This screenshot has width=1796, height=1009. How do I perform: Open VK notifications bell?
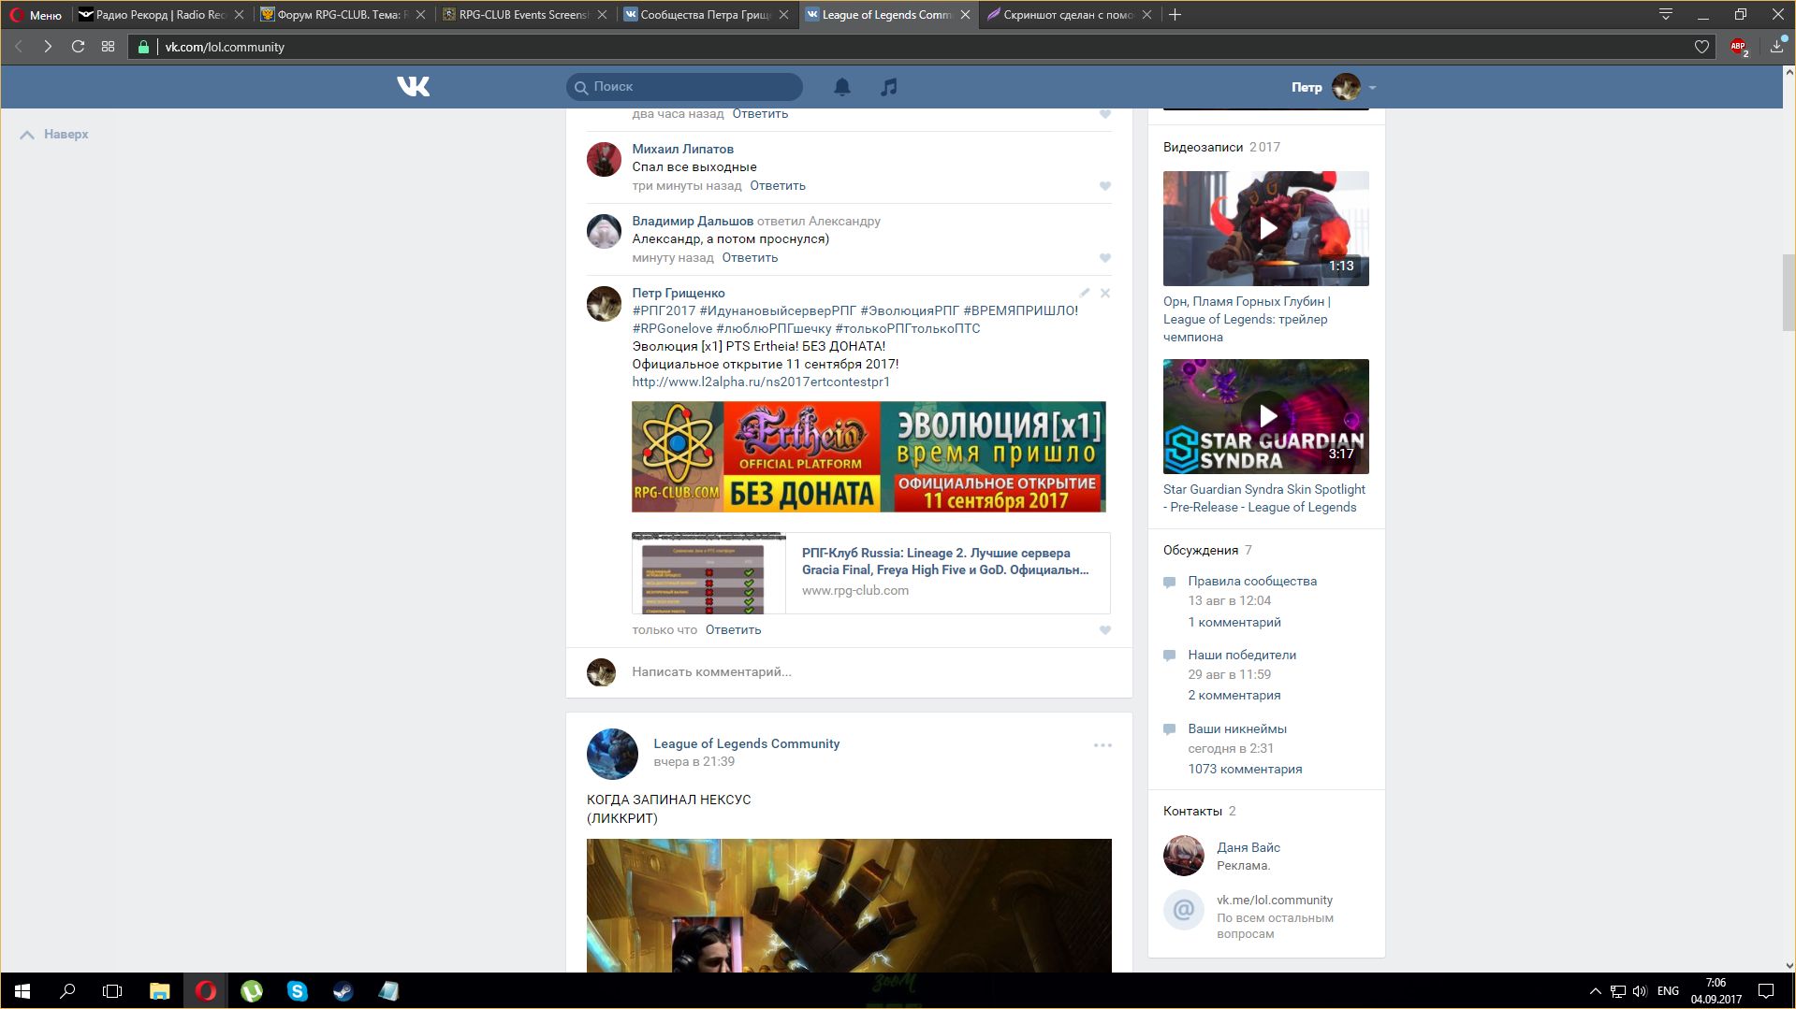pos(842,87)
